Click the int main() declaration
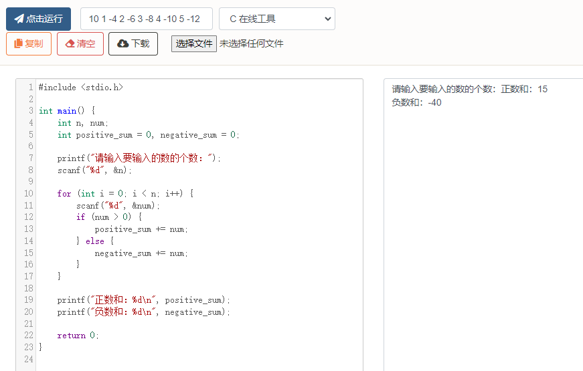 [x=67, y=111]
